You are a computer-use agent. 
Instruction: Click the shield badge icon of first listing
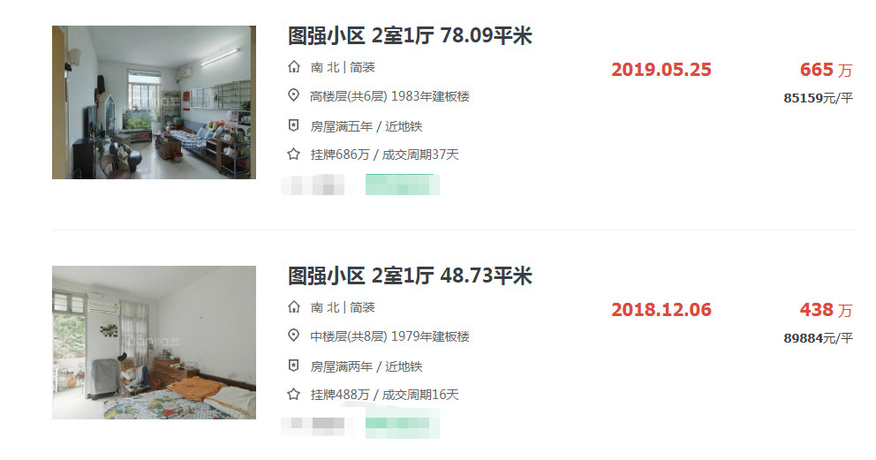(294, 125)
